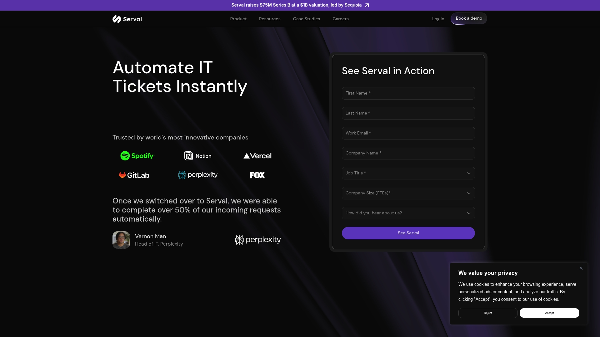
Task: Click the 'We value your privacy' heading
Action: (488, 273)
